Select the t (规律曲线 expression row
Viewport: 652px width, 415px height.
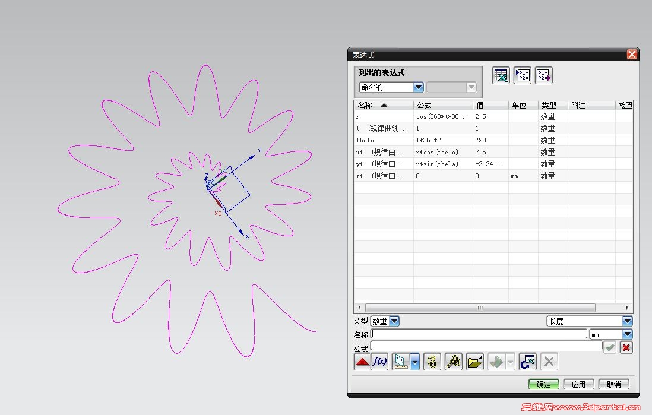point(493,128)
